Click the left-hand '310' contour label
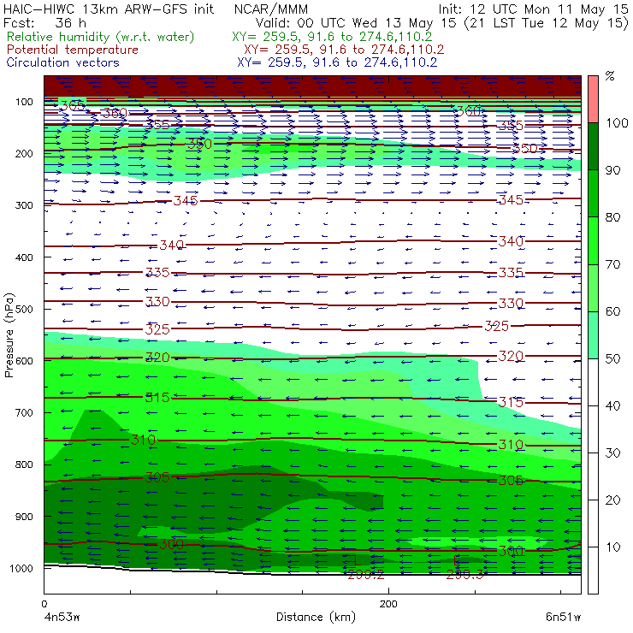Viewport: 633px width, 633px height. tap(144, 440)
